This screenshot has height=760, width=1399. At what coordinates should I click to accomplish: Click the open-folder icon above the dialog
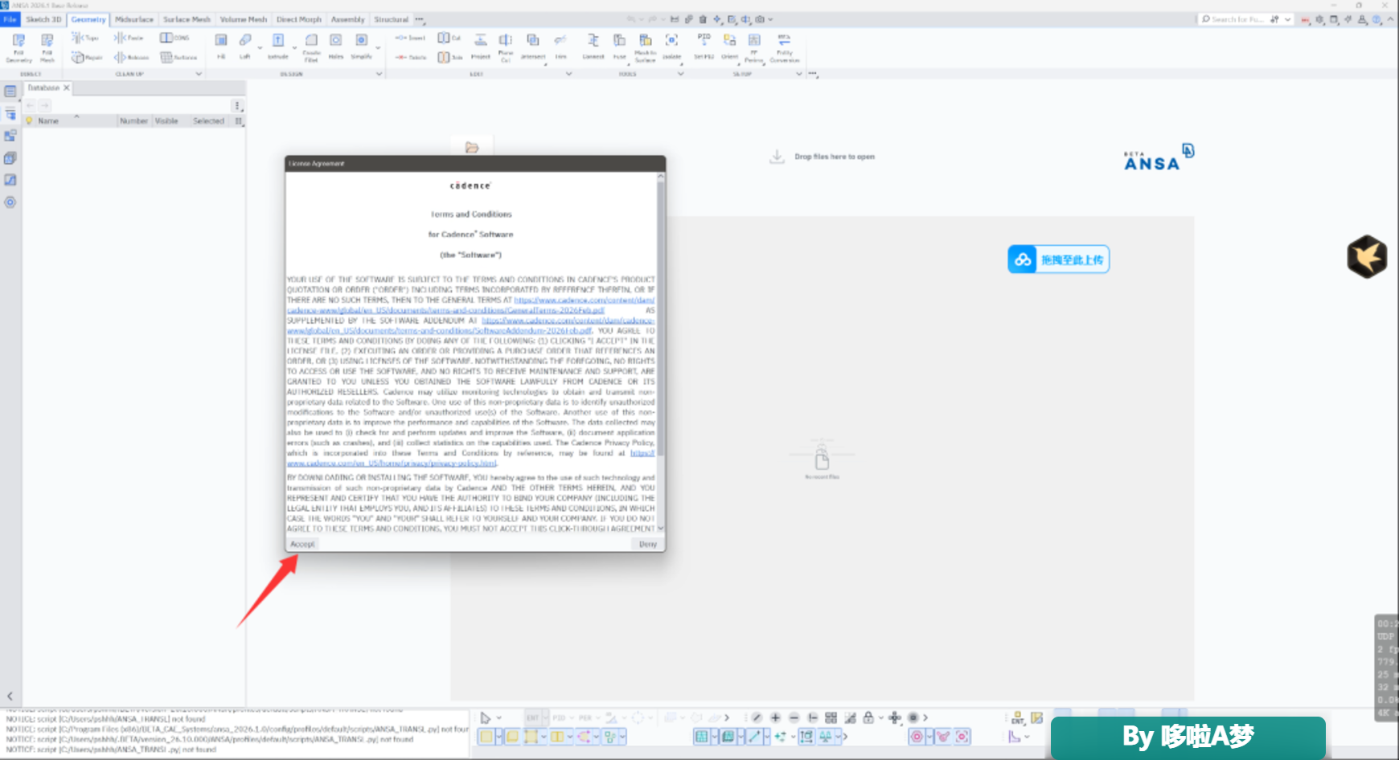[472, 148]
